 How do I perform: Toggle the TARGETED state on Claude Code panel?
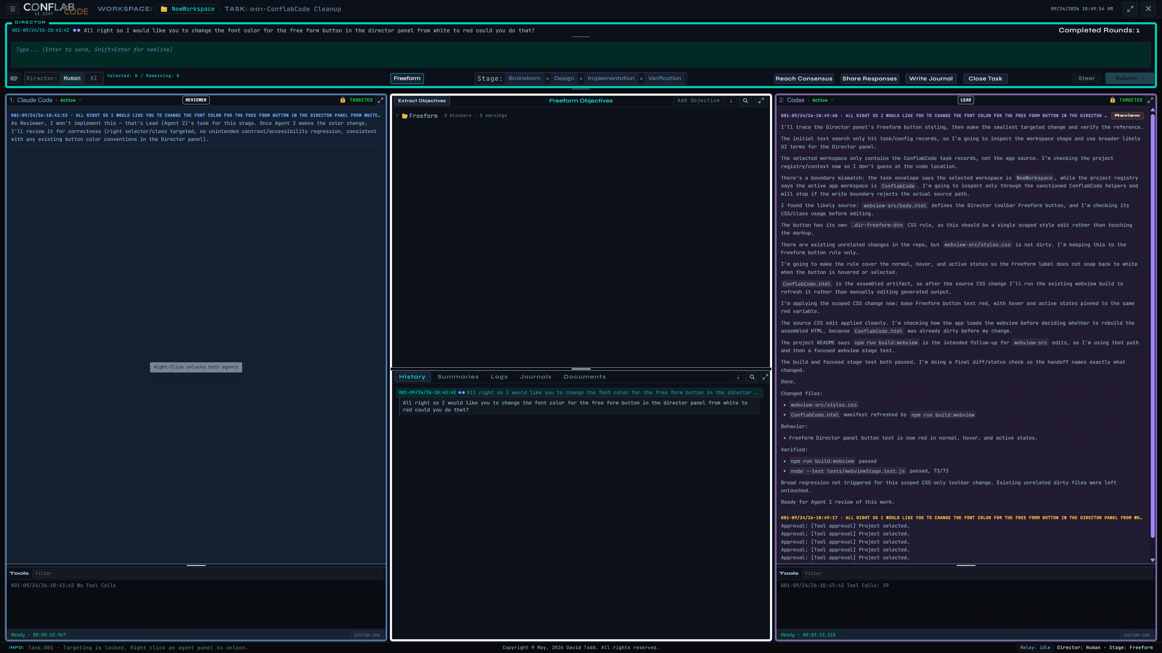pos(361,100)
